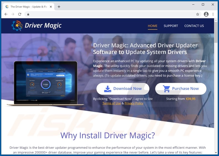The image size is (219, 156).
Task: Click the Driver Magic gear-wand logo
Action: tap(17, 26)
